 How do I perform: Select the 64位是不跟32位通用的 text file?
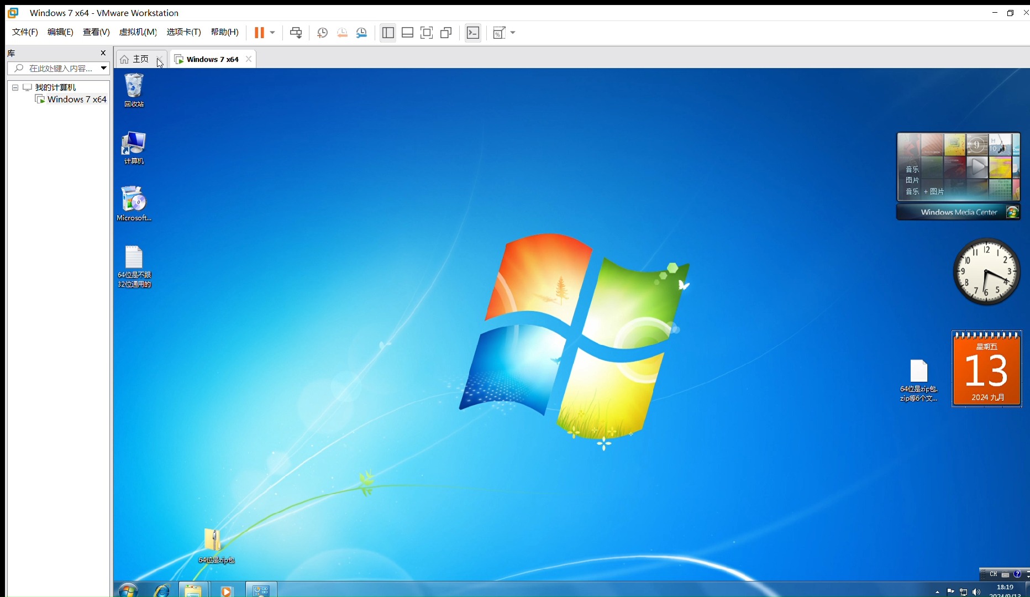(134, 268)
